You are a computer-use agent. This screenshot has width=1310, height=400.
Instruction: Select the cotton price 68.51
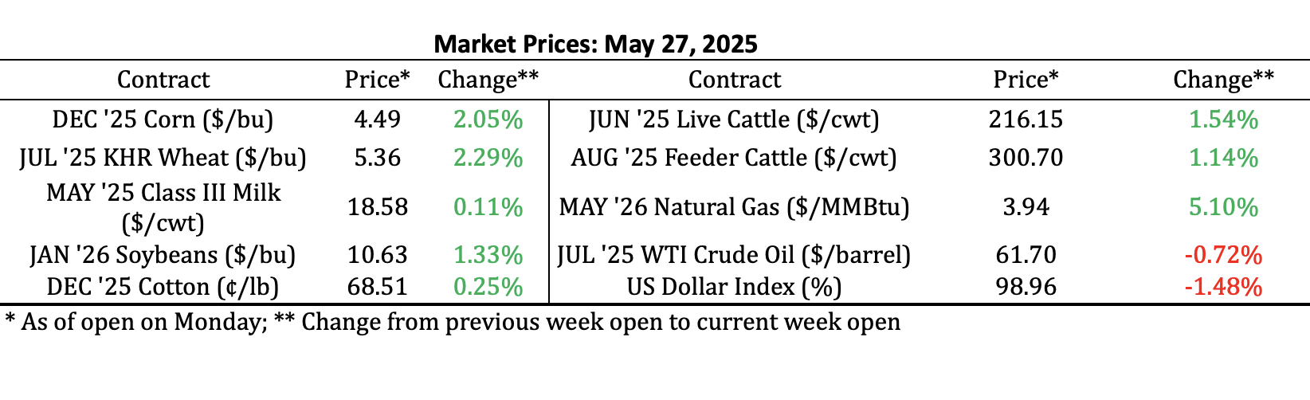pos(377,286)
